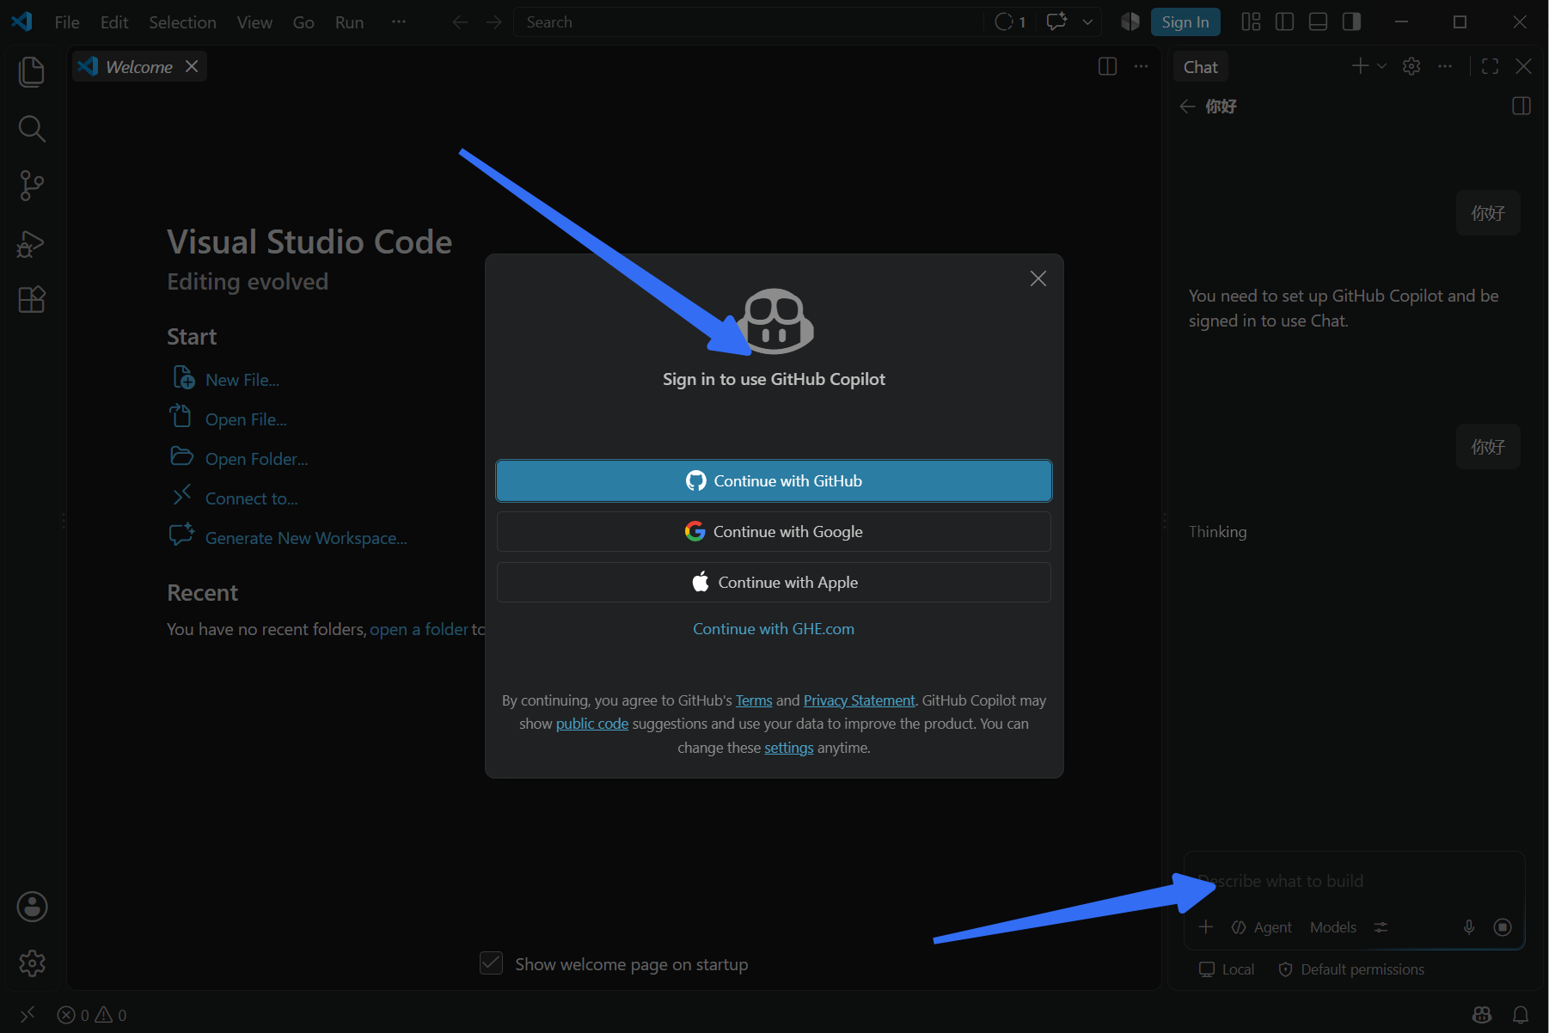The width and height of the screenshot is (1549, 1033).
Task: Expand the New Chat plus dropdown arrow
Action: click(x=1381, y=66)
